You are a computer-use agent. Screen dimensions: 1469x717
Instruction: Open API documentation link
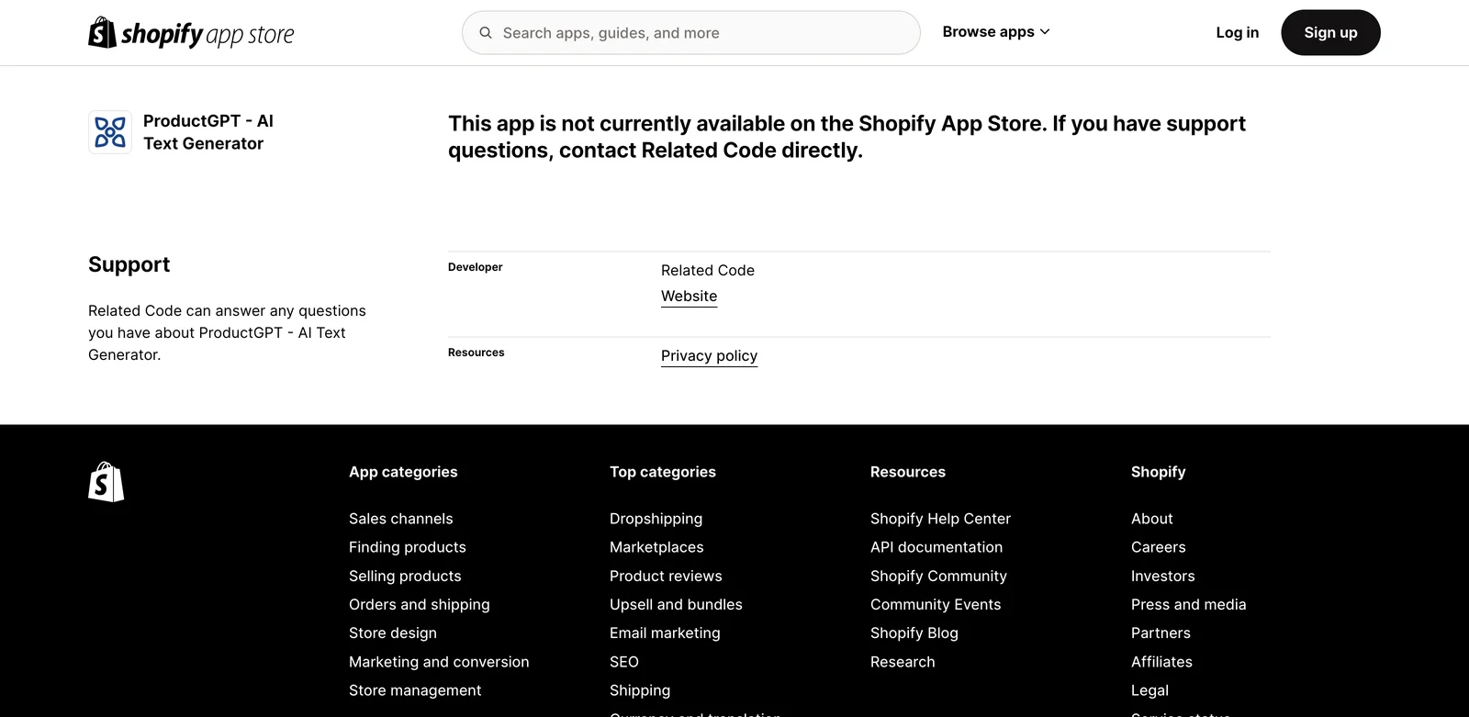[x=936, y=547]
